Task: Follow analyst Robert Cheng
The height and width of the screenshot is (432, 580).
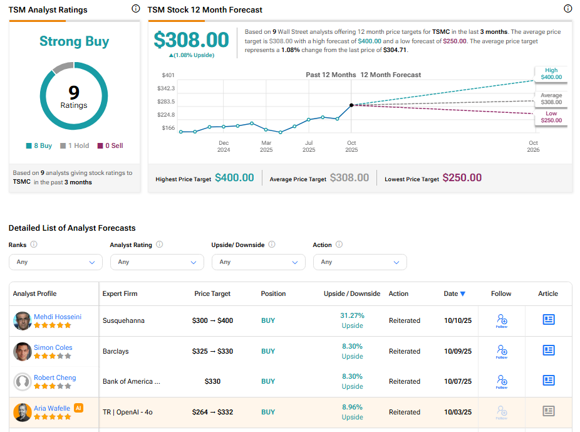Action: point(501,381)
